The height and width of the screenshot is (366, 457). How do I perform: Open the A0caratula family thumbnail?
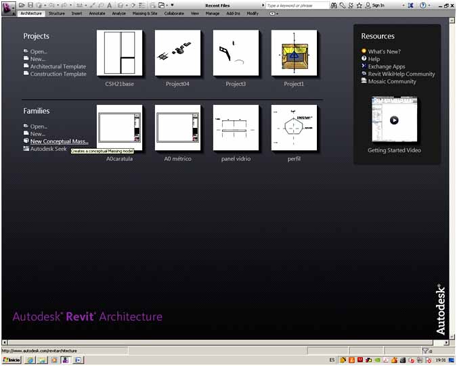pos(119,128)
